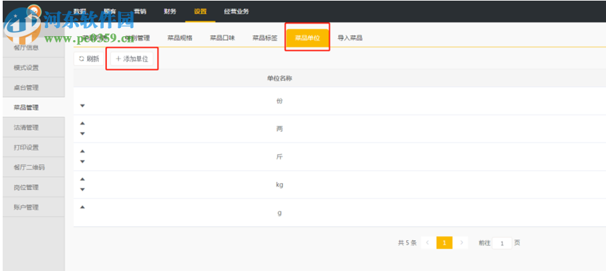The width and height of the screenshot is (606, 271).
Task: Click the unit name kg in the table
Action: (x=280, y=185)
